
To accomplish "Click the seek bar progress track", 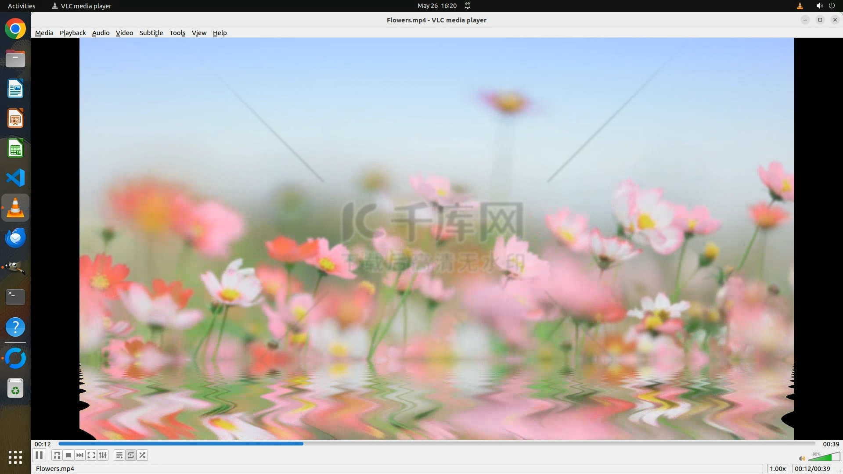I will click(x=436, y=444).
